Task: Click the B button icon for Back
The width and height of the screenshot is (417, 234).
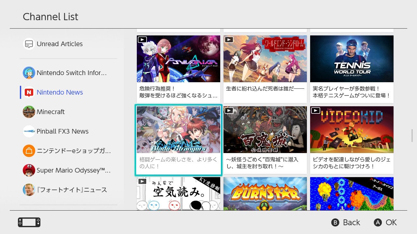Action: [335, 222]
